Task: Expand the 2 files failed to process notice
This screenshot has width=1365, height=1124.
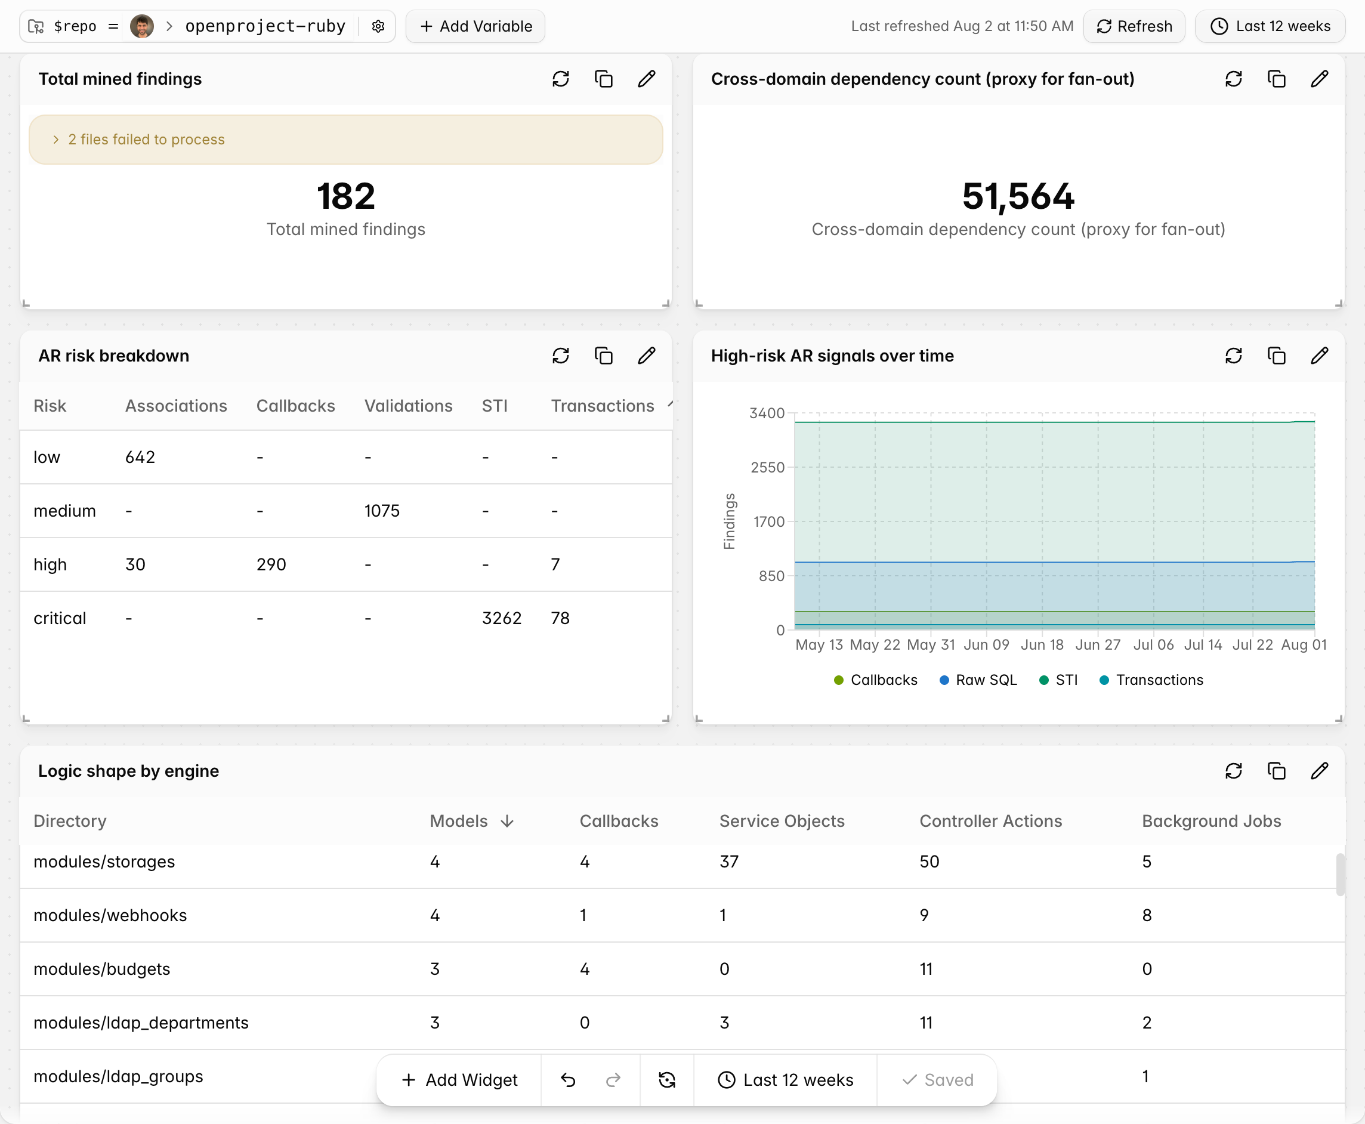Action: point(346,140)
